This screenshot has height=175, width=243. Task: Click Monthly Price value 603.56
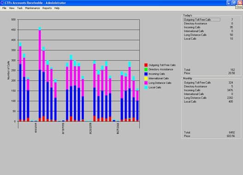pos(231,136)
